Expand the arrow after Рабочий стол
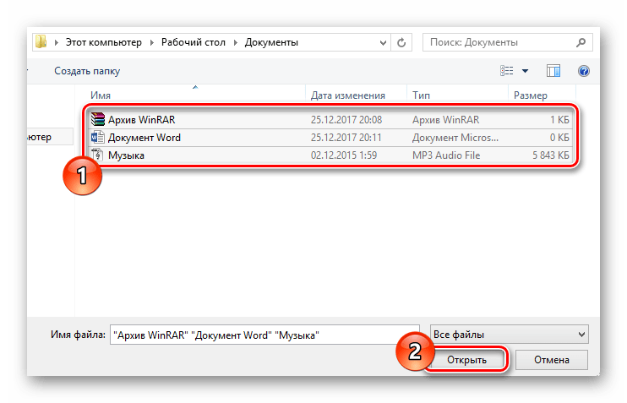The width and height of the screenshot is (627, 403). [x=235, y=42]
